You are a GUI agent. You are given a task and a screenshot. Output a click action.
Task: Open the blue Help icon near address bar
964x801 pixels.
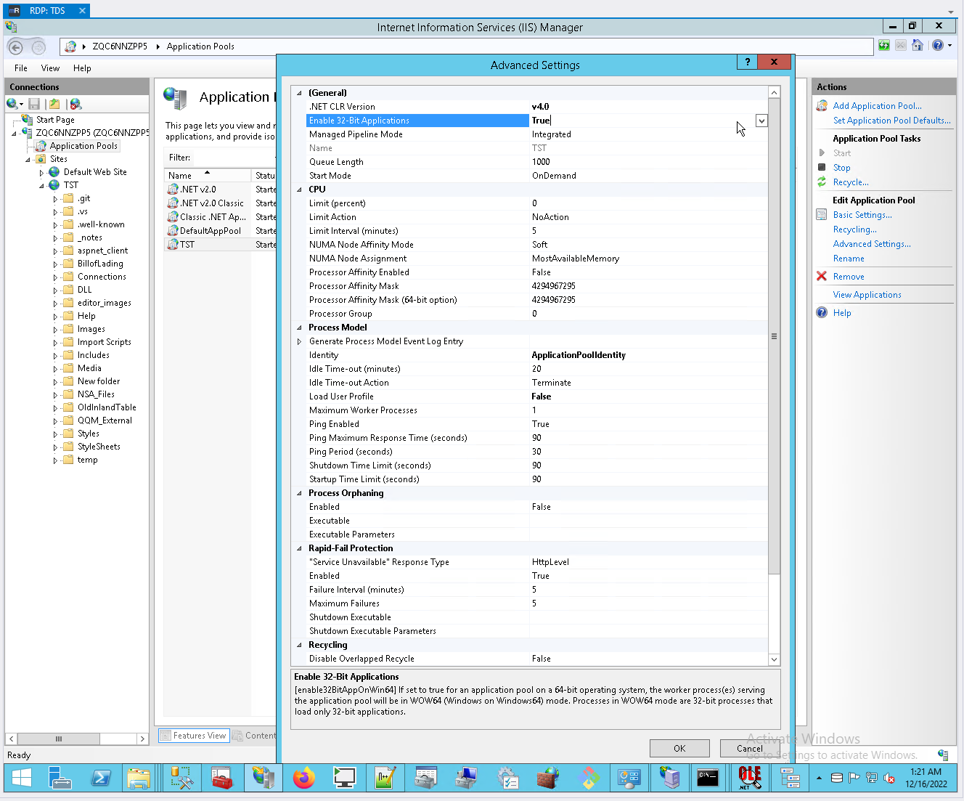tap(938, 46)
